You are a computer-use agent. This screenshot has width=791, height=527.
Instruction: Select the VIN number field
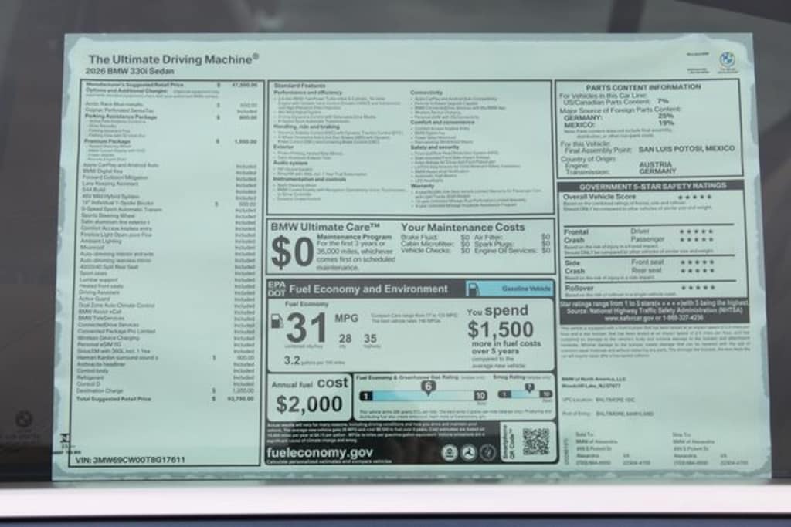coord(131,458)
